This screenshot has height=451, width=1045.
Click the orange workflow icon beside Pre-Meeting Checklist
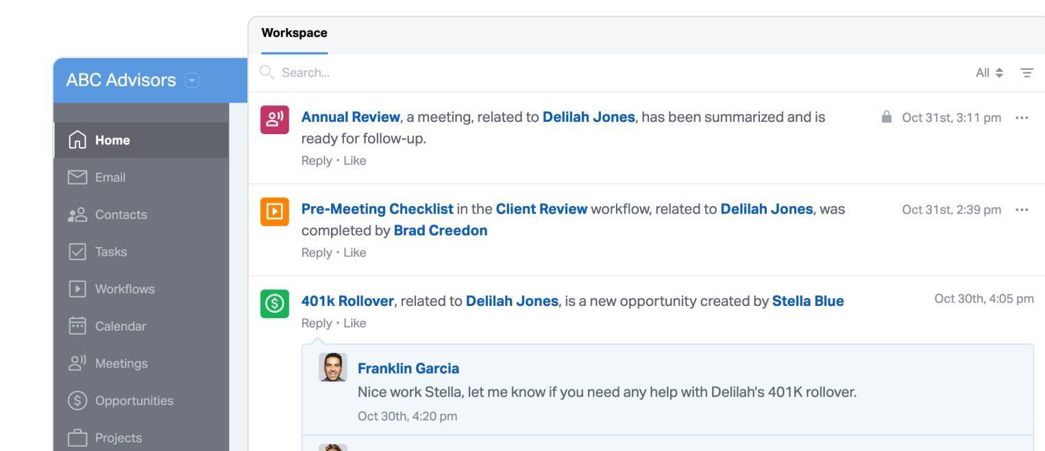coord(274,211)
